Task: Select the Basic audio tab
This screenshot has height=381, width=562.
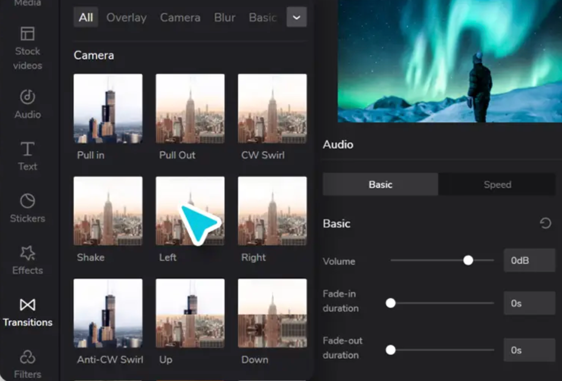Action: coord(380,184)
